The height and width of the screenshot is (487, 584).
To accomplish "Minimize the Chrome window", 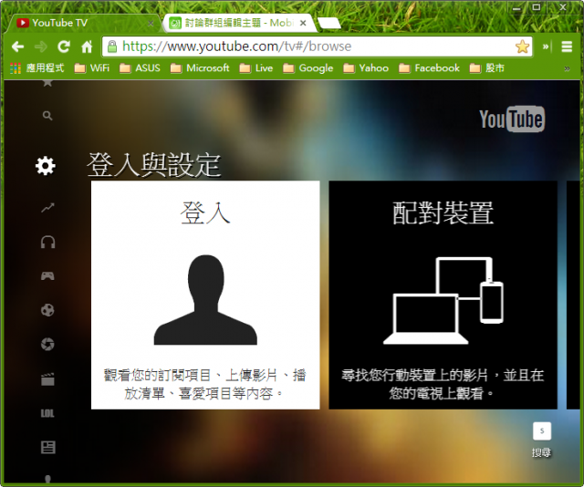I will pos(516,7).
